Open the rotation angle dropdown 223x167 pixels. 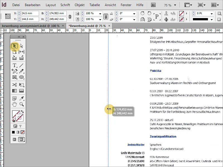coord(134,13)
